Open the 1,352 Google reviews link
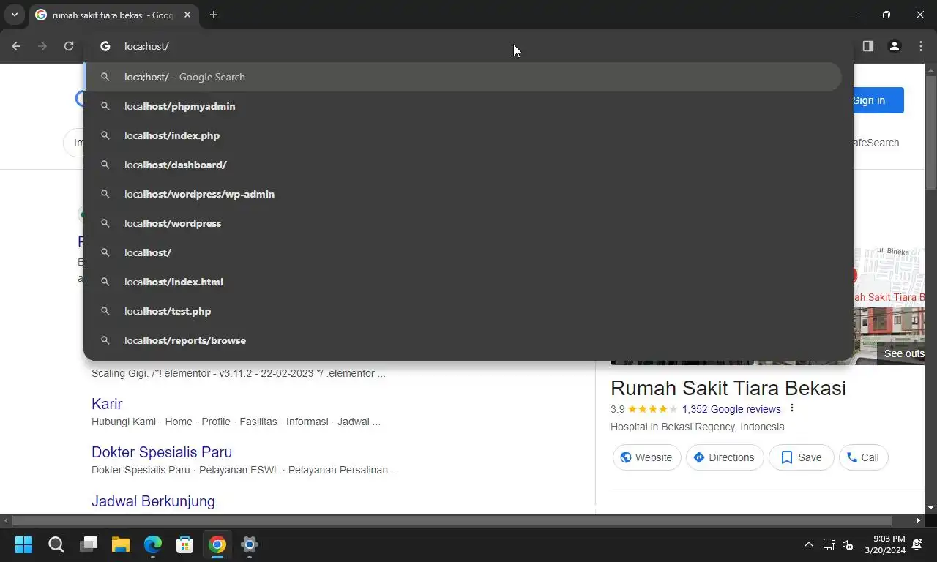 pyautogui.click(x=731, y=409)
